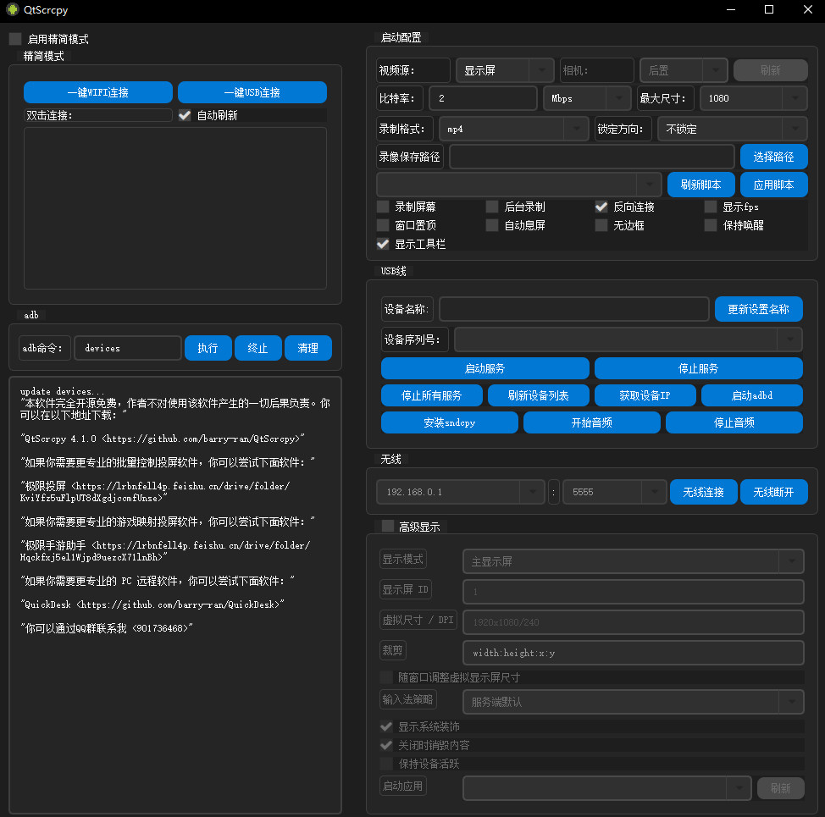This screenshot has width=825, height=817.
Task: Focus the adb命令 devices input field
Action: click(128, 348)
